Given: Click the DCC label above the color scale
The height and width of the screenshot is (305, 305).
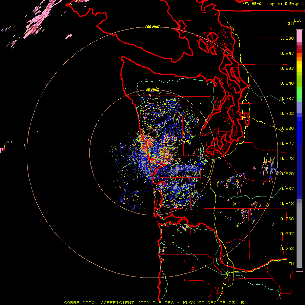Looking at the screenshot, I should [x=298, y=20].
